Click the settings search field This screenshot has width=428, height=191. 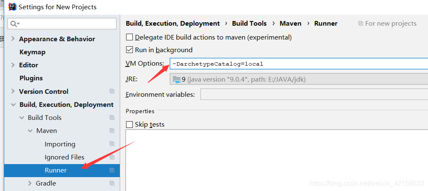(x=62, y=24)
